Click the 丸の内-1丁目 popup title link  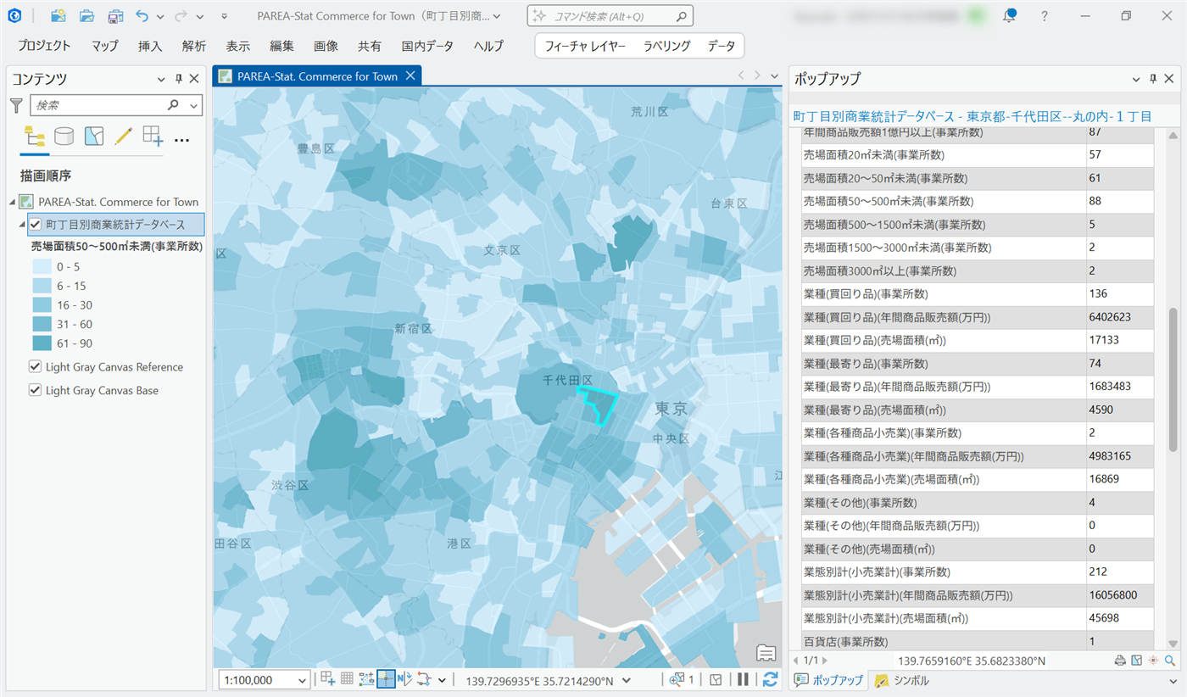(972, 116)
